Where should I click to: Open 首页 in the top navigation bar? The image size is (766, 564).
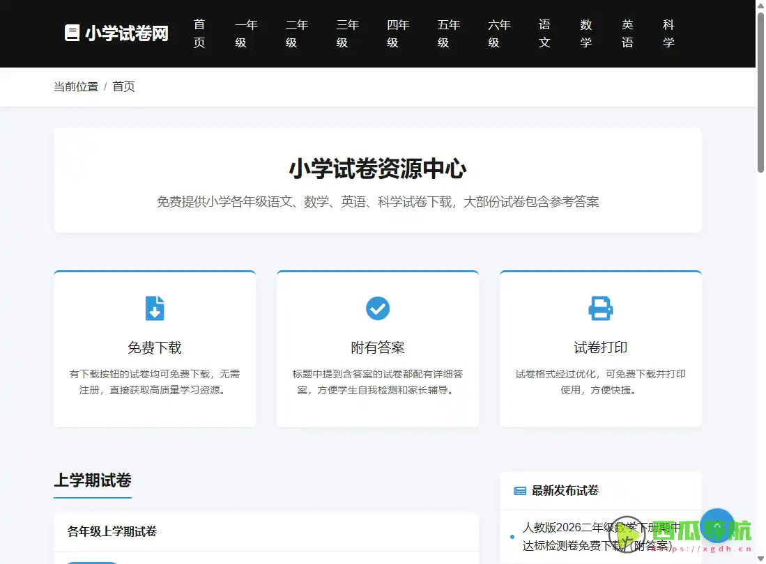(199, 33)
